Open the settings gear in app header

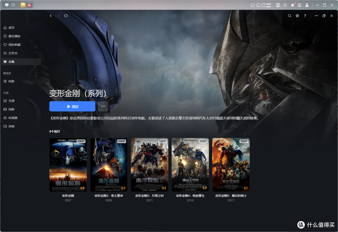tap(297, 16)
